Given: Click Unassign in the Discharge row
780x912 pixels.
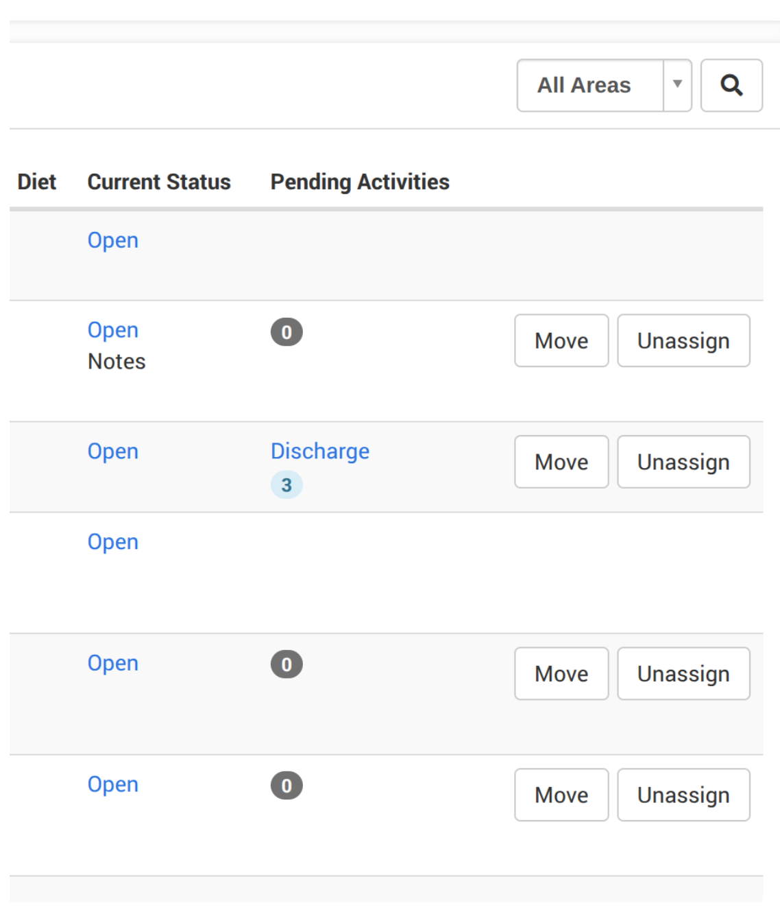Looking at the screenshot, I should 683,462.
